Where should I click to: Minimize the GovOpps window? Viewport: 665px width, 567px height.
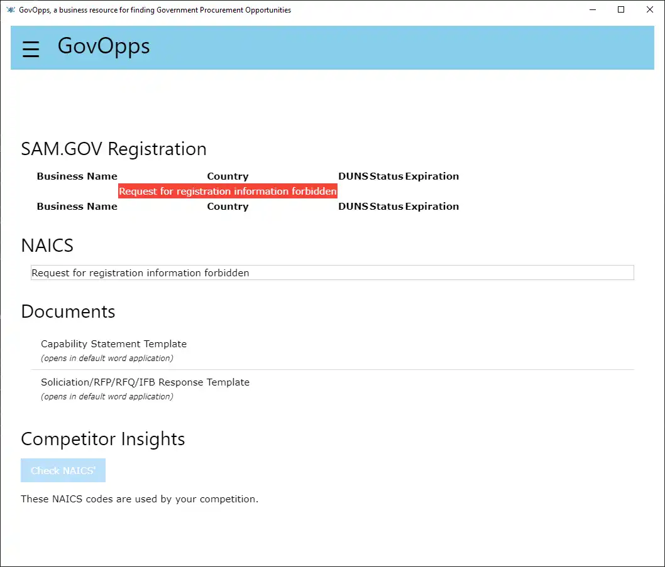[x=593, y=9]
